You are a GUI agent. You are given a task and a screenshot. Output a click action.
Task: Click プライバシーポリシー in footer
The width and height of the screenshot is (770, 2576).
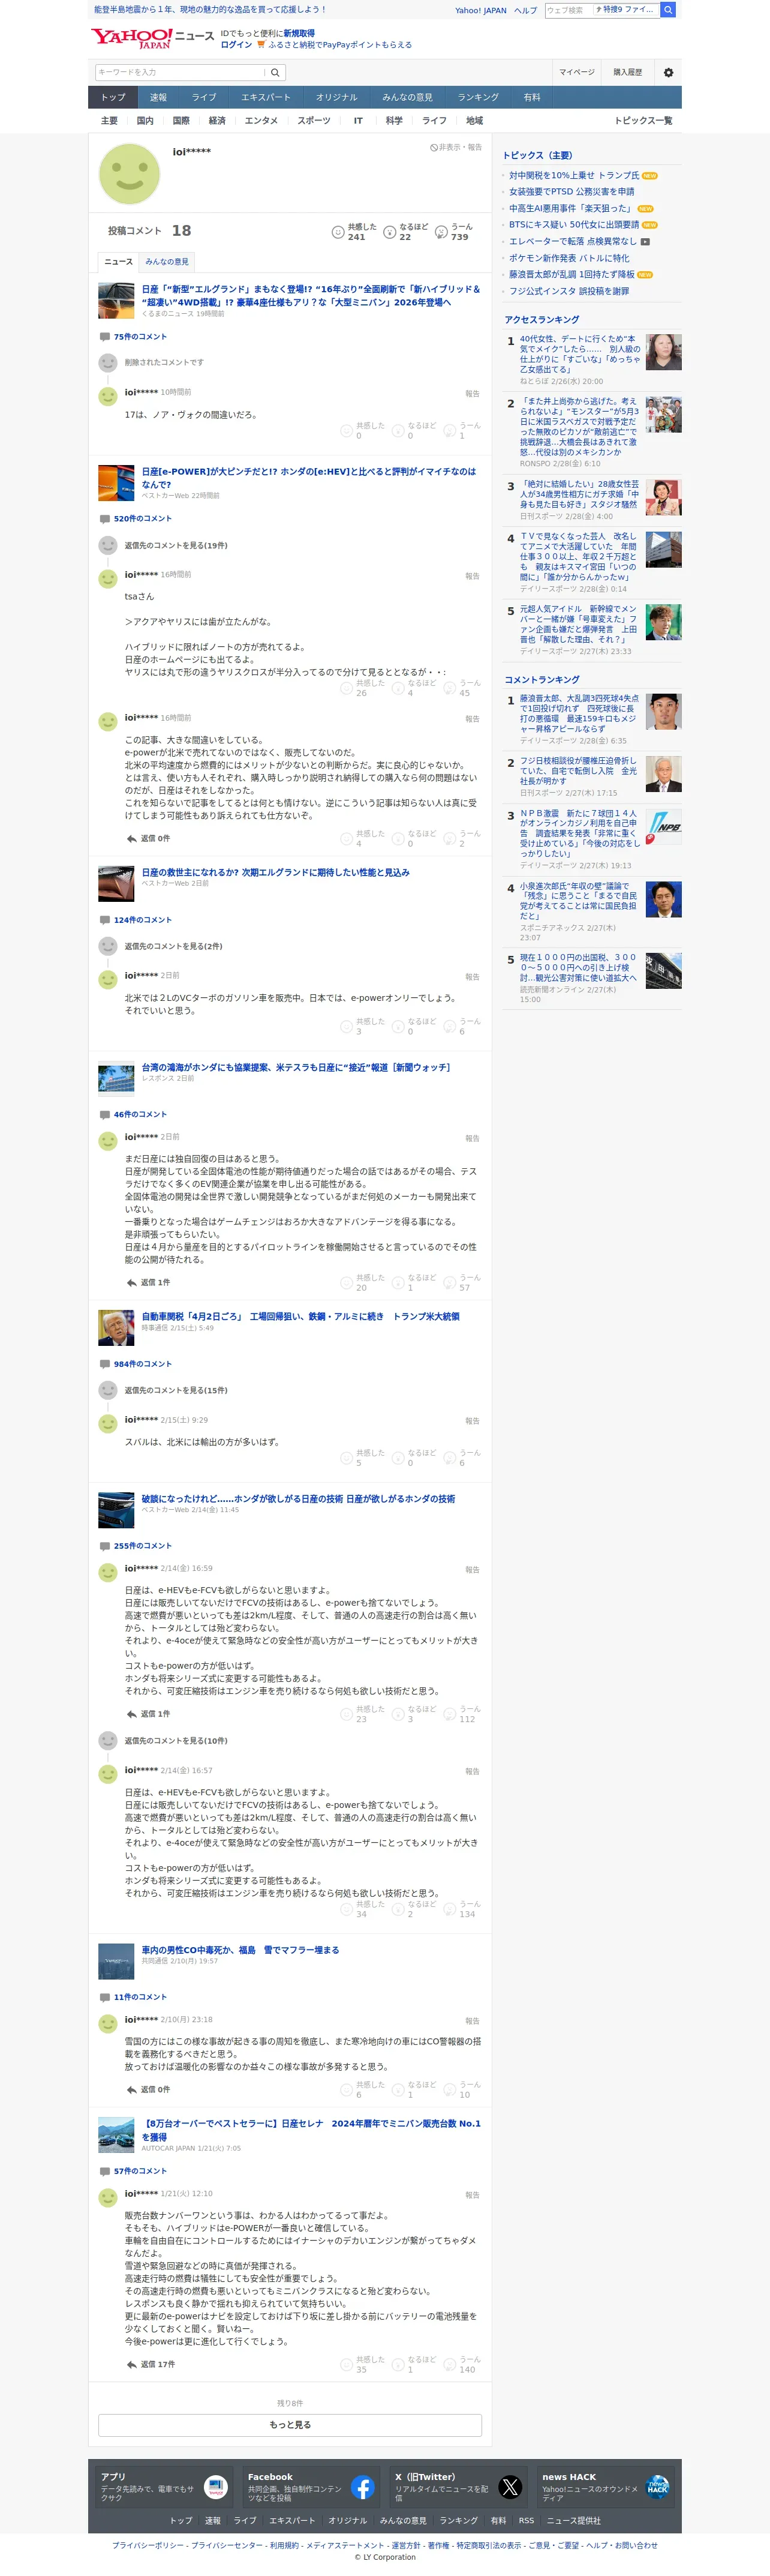148,2545
